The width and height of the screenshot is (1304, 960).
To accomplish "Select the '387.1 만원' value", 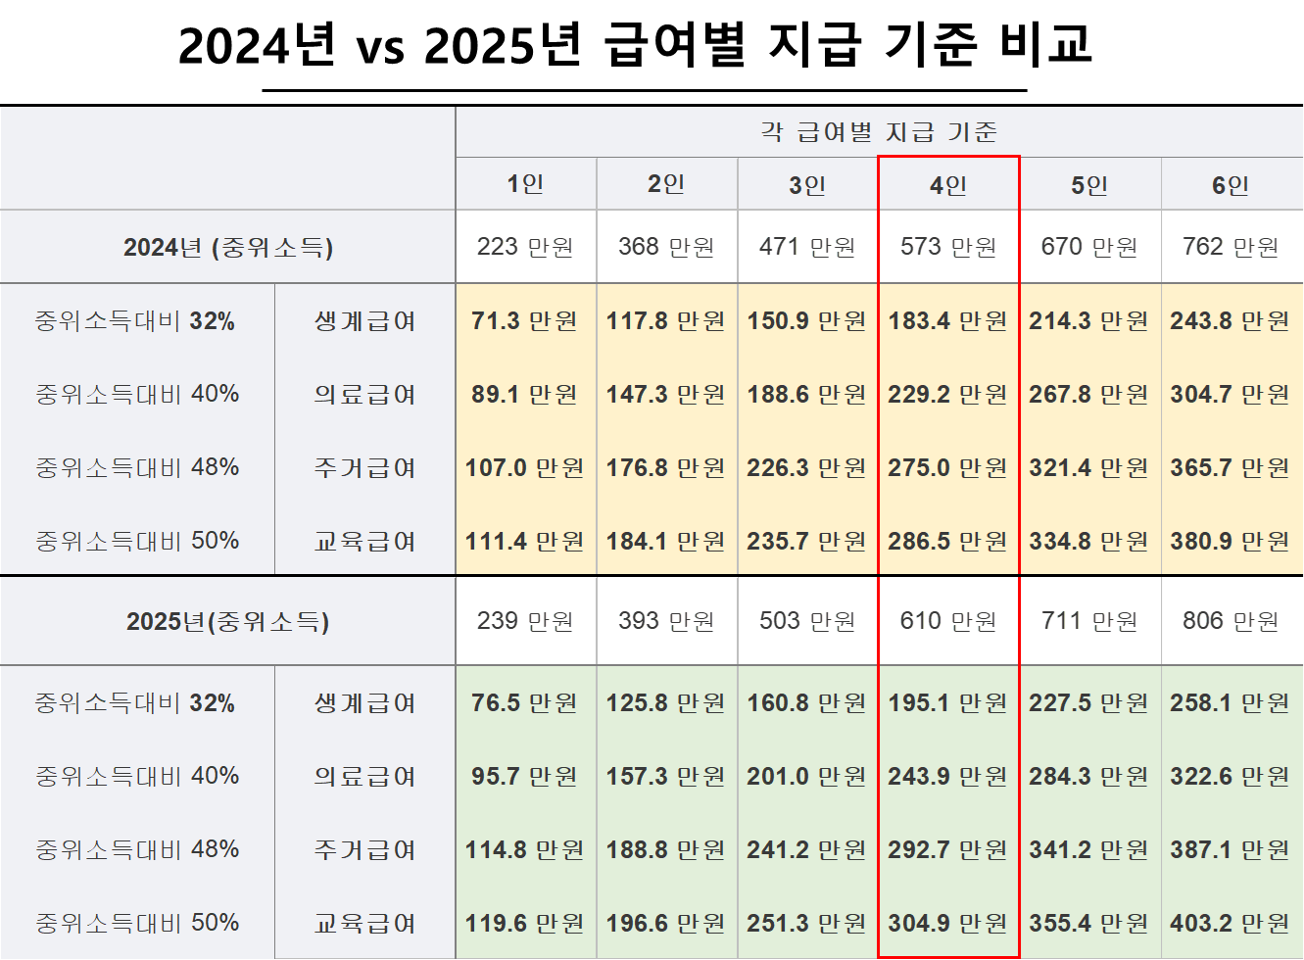I will pos(1231,850).
